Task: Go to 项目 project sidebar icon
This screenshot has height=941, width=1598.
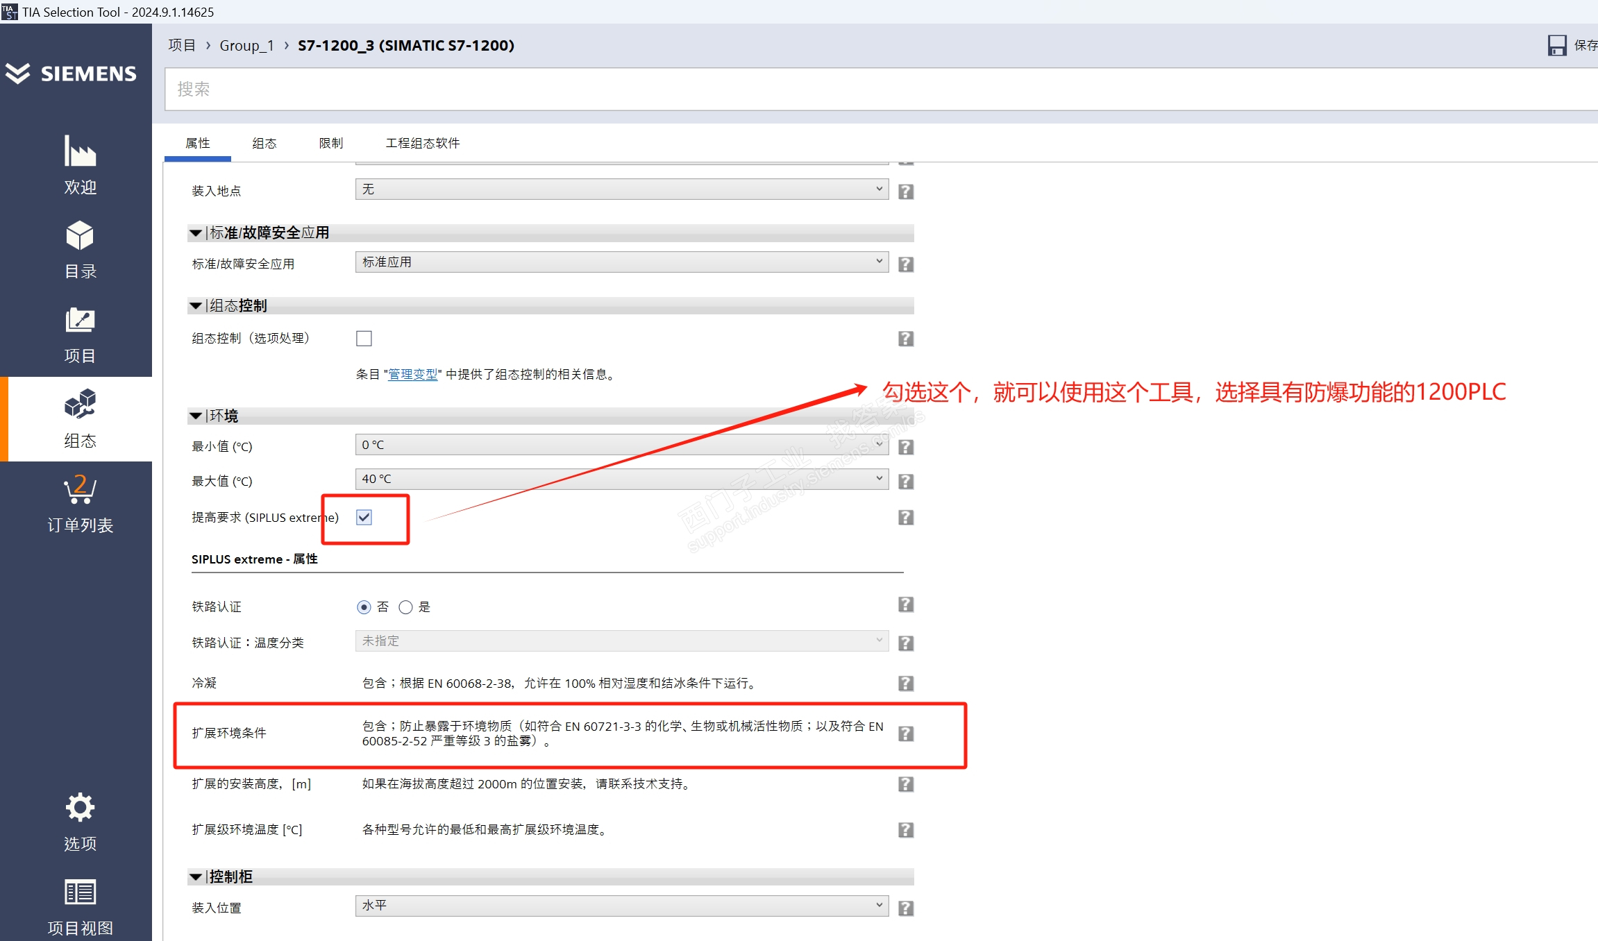Action: [80, 321]
